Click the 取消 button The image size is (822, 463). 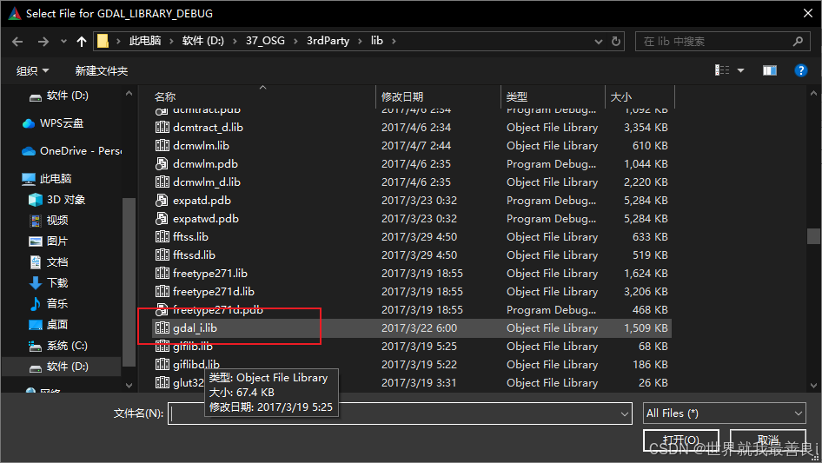767,440
